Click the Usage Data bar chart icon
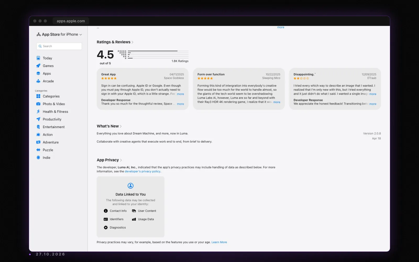This screenshot has width=419, height=262. point(134,219)
